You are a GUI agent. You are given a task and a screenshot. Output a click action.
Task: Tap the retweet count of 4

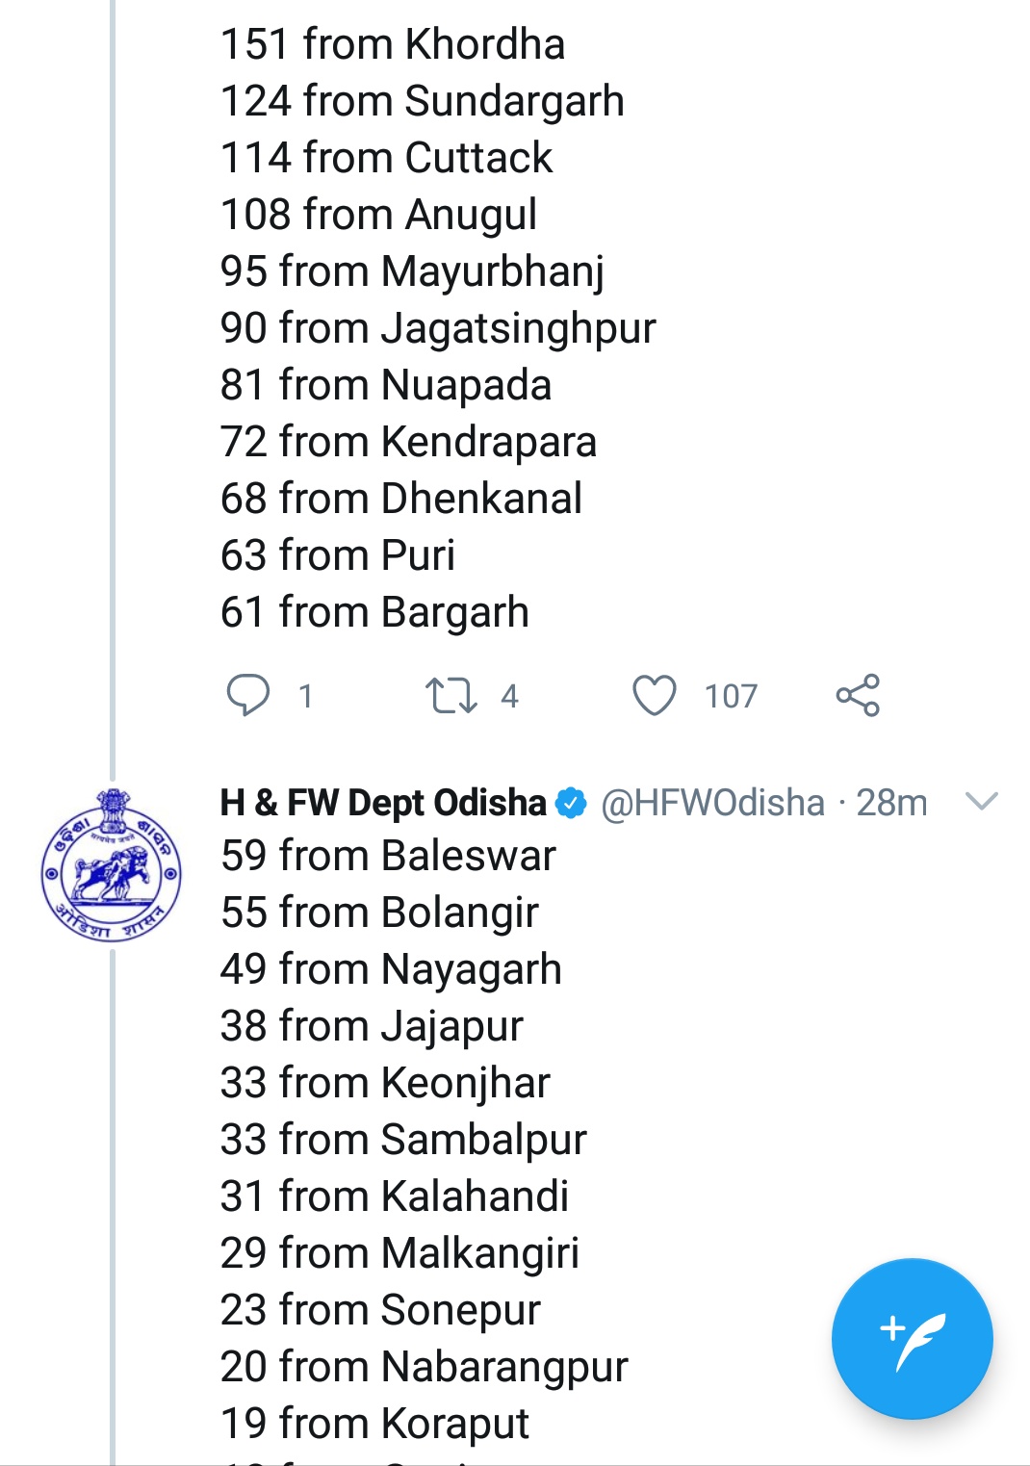[509, 696]
